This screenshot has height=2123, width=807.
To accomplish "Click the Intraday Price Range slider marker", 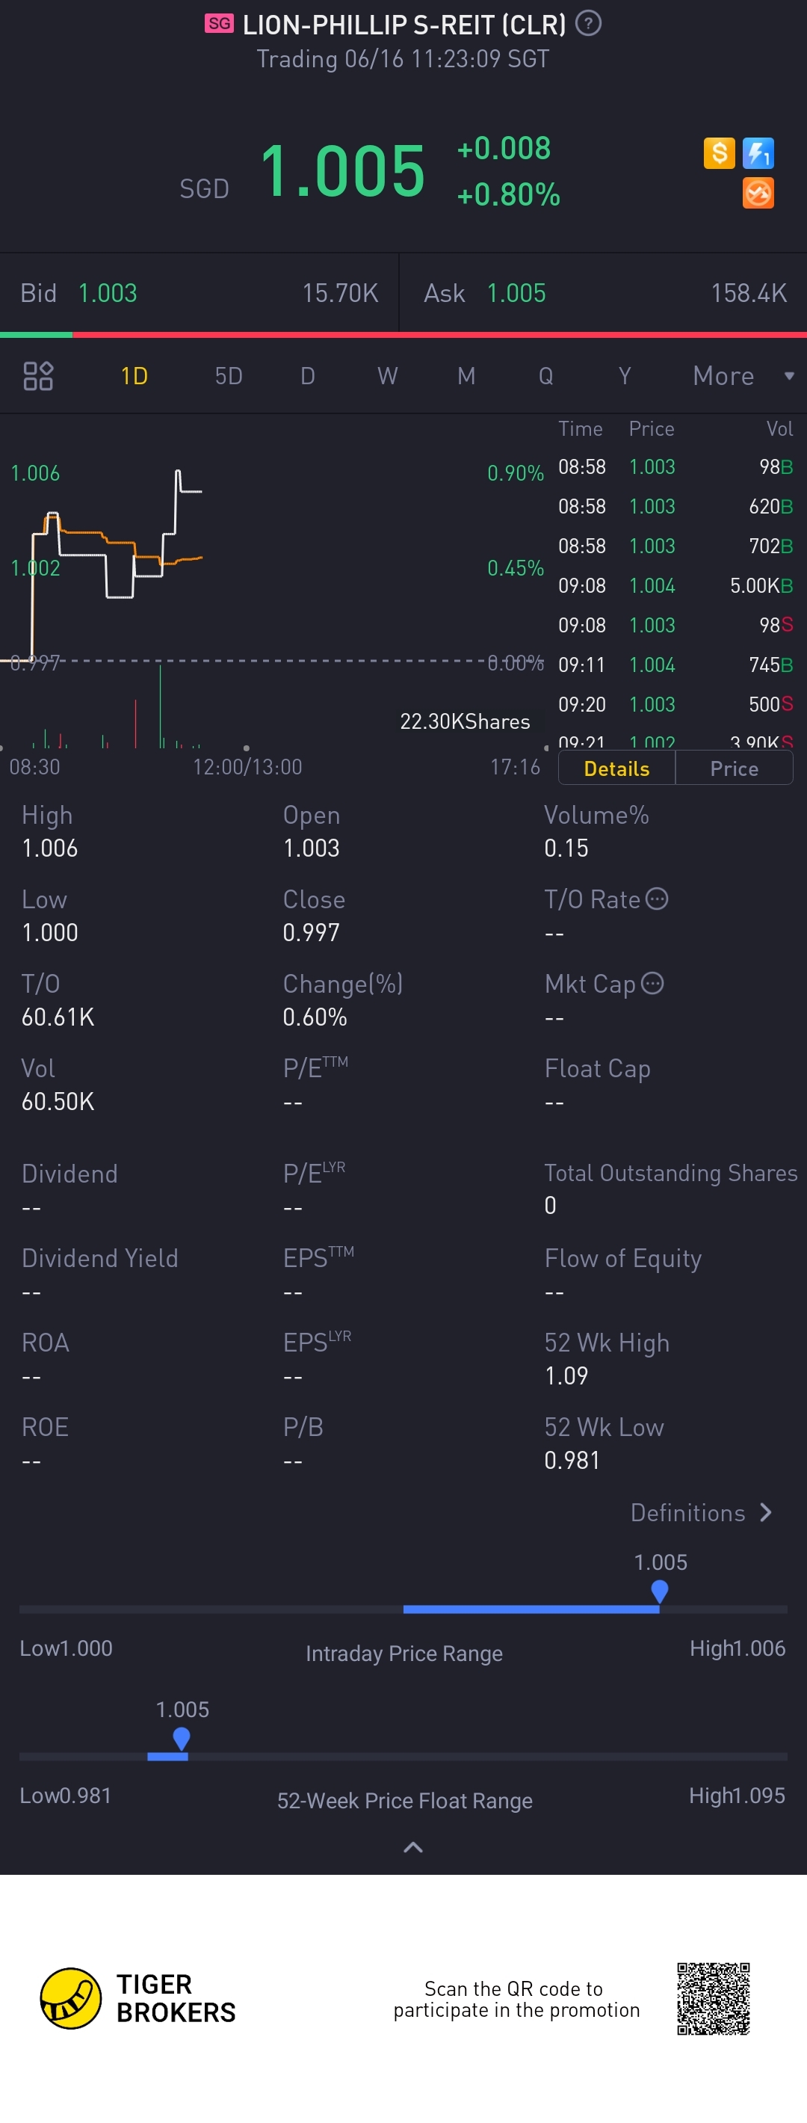I will 659,1591.
